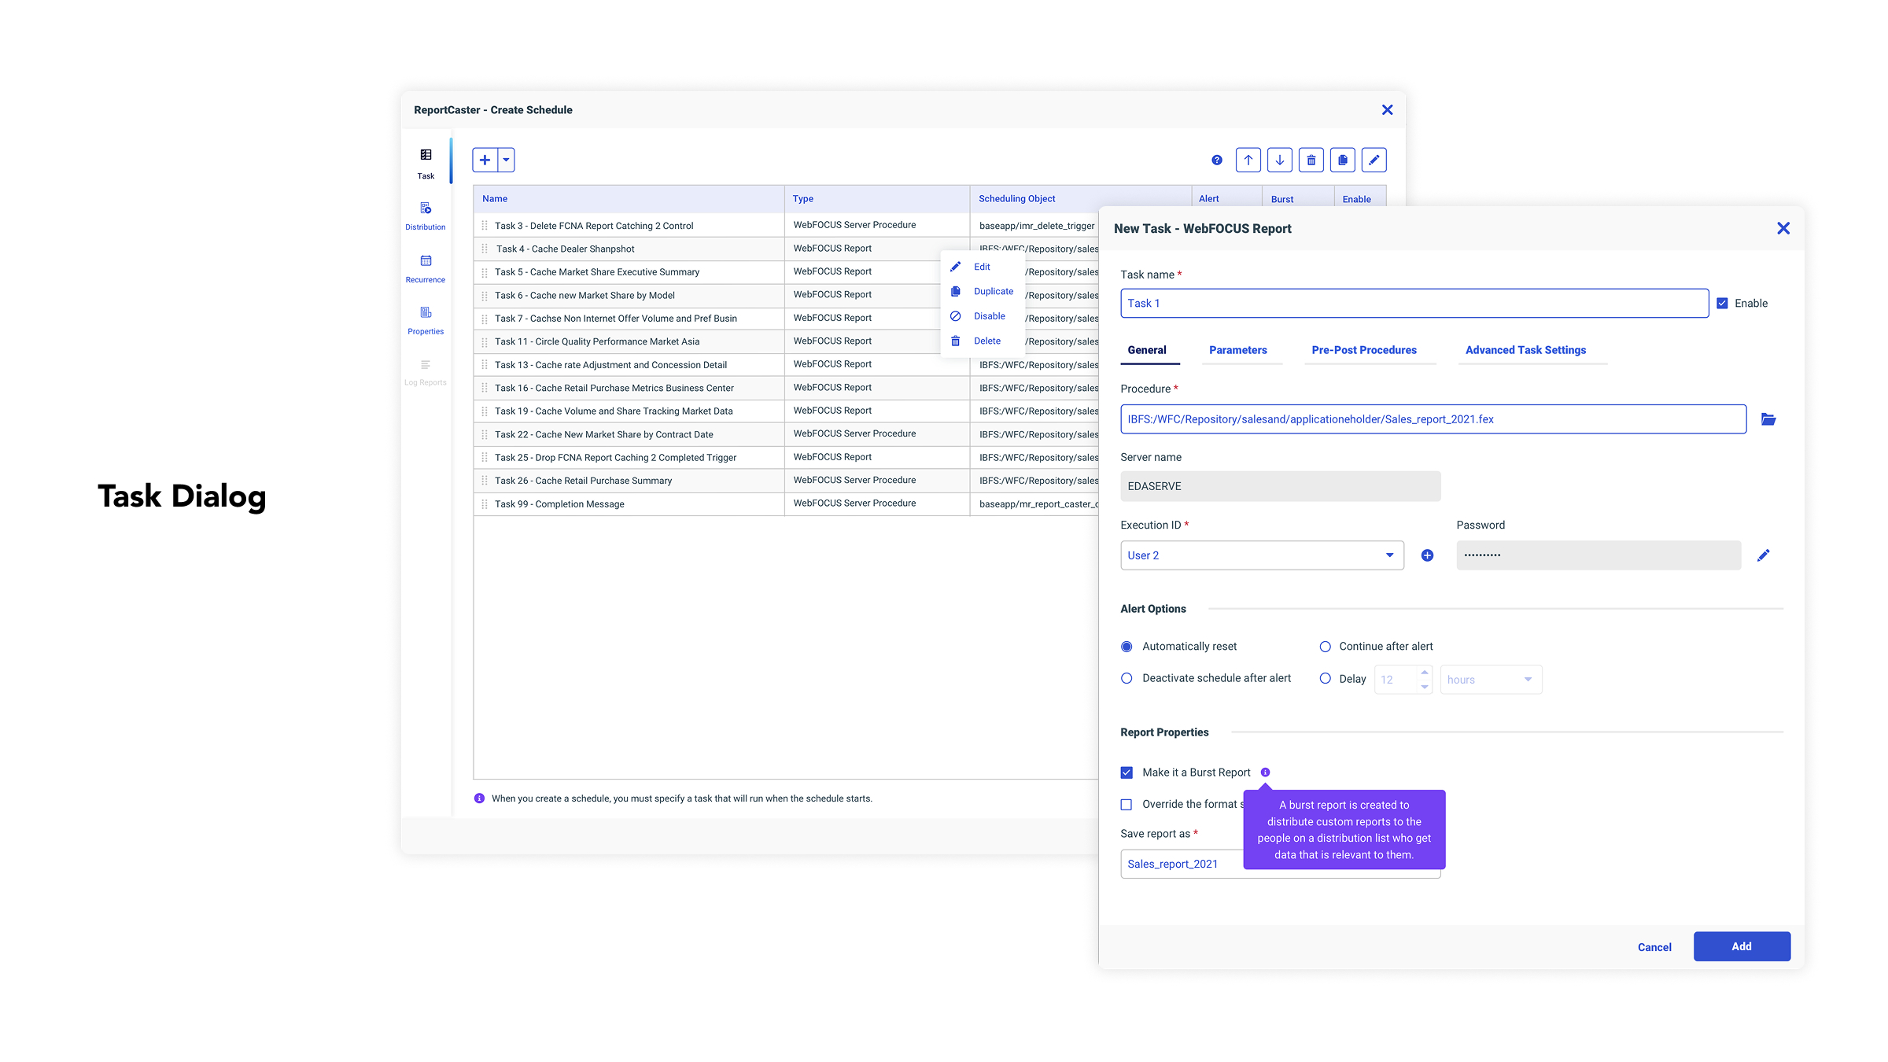The width and height of the screenshot is (1888, 1062).
Task: Click the Add button
Action: [1741, 946]
